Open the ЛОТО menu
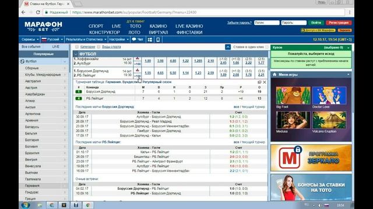 coord(135,33)
